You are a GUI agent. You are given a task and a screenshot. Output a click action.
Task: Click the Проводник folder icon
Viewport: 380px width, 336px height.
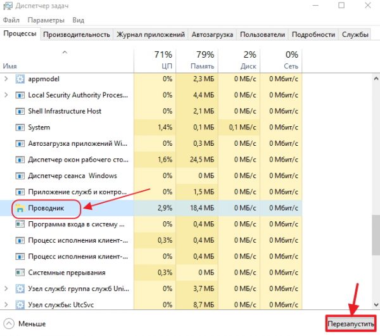click(20, 208)
